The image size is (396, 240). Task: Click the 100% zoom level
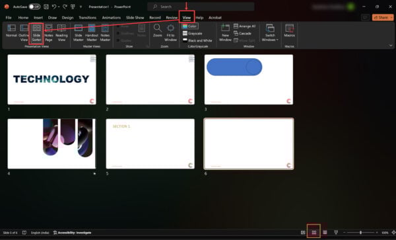[385, 233]
